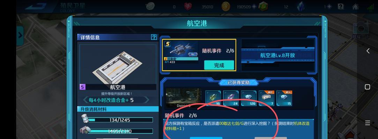
Task: Tap the green cube resource icon
Action: click(x=264, y=7)
